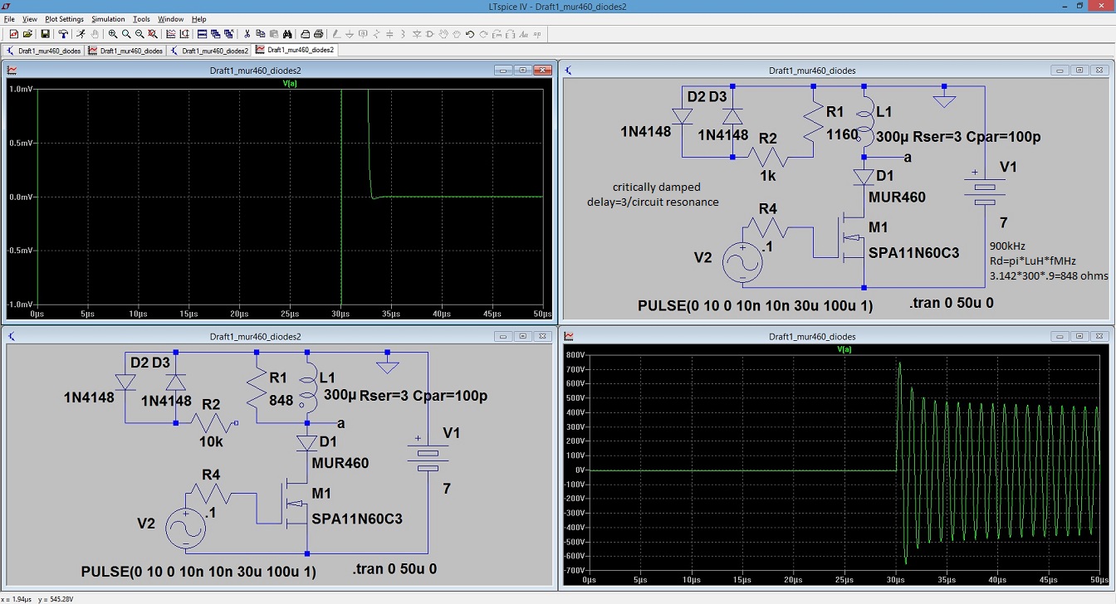Click the .tran 0 50u 0 directive in the bottom-left schematic
The image size is (1116, 604).
coord(394,570)
